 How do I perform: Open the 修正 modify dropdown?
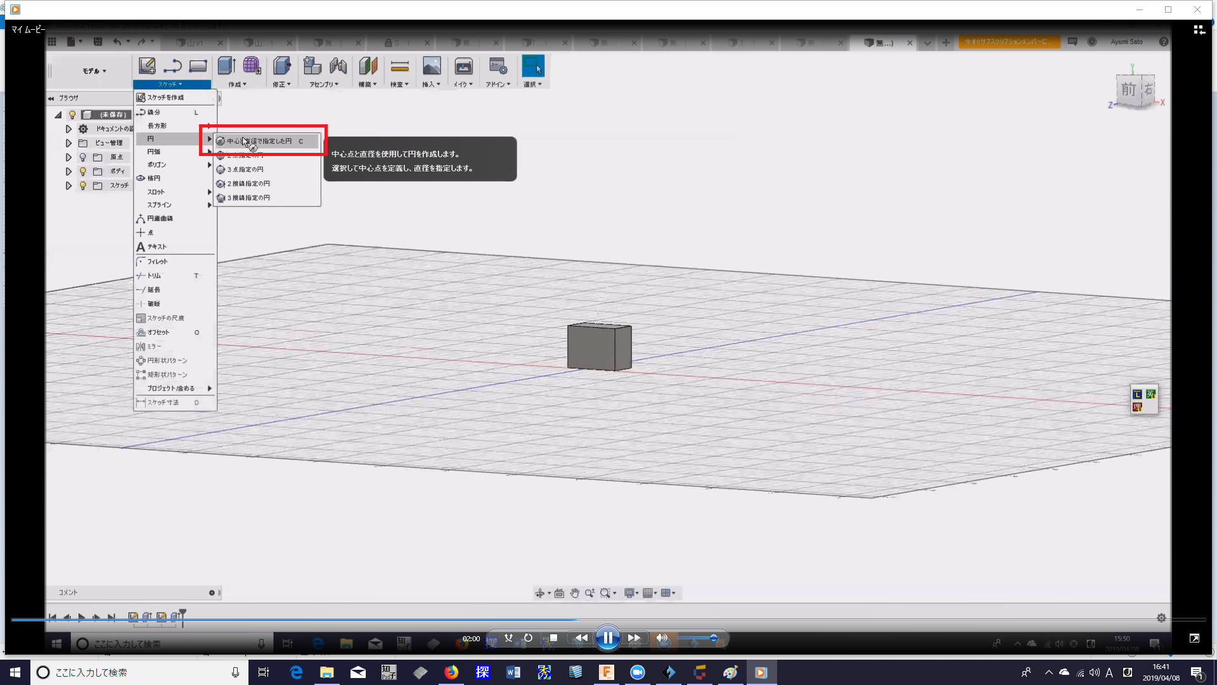pyautogui.click(x=281, y=84)
